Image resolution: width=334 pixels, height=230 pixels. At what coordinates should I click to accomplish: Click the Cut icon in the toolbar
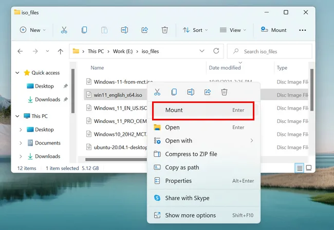[x=63, y=30]
